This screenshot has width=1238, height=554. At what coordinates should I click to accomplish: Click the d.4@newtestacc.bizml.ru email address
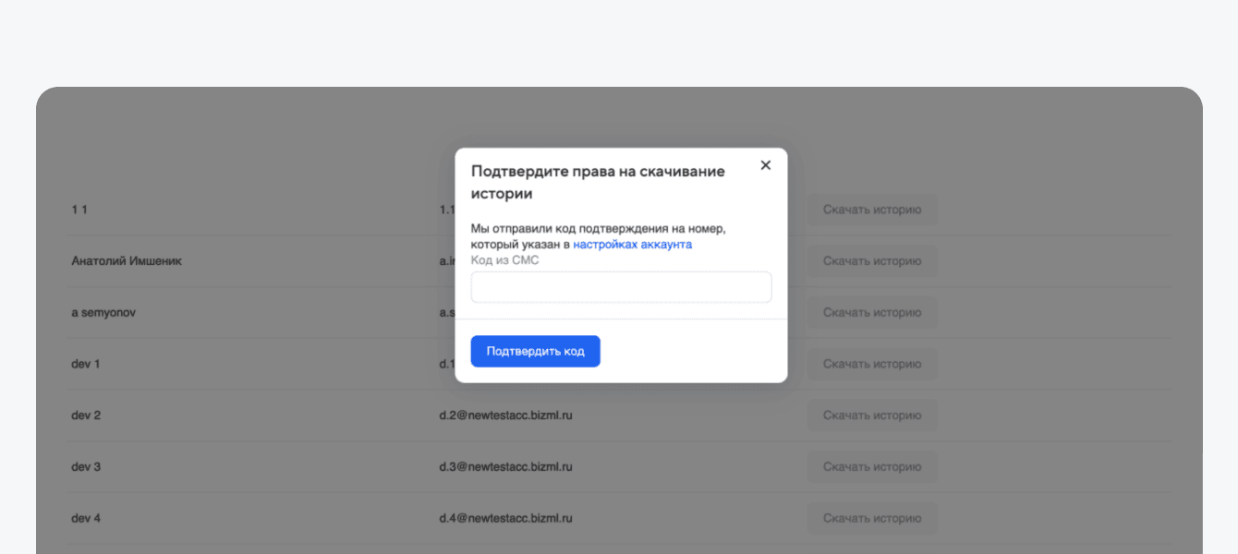pos(505,518)
